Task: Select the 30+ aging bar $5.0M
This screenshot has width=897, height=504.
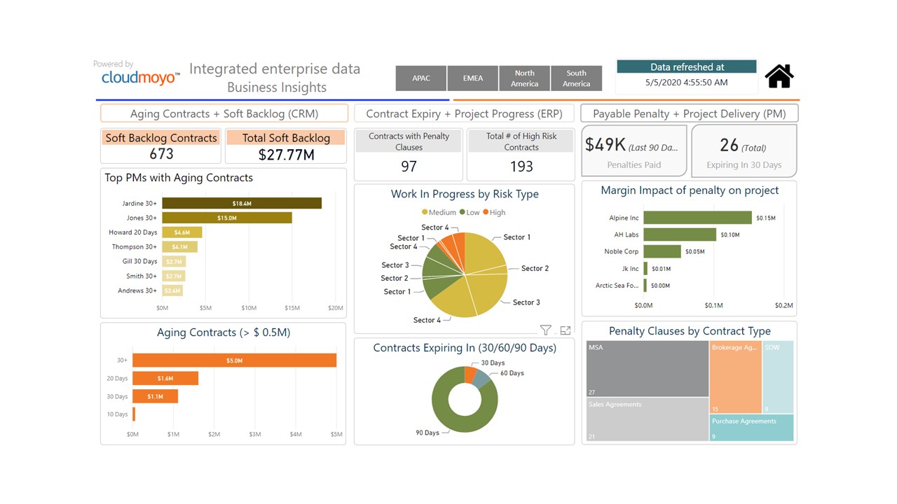Action: pyautogui.click(x=235, y=360)
